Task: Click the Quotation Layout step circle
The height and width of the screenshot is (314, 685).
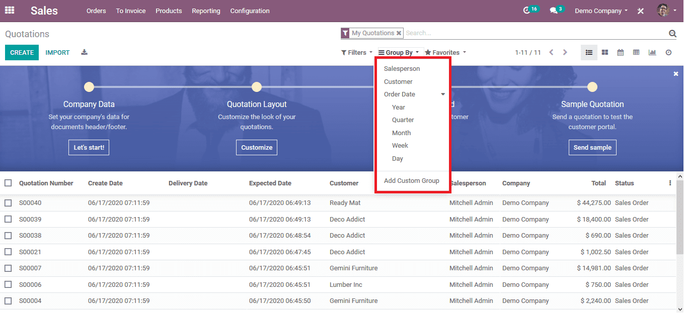Action: [257, 87]
